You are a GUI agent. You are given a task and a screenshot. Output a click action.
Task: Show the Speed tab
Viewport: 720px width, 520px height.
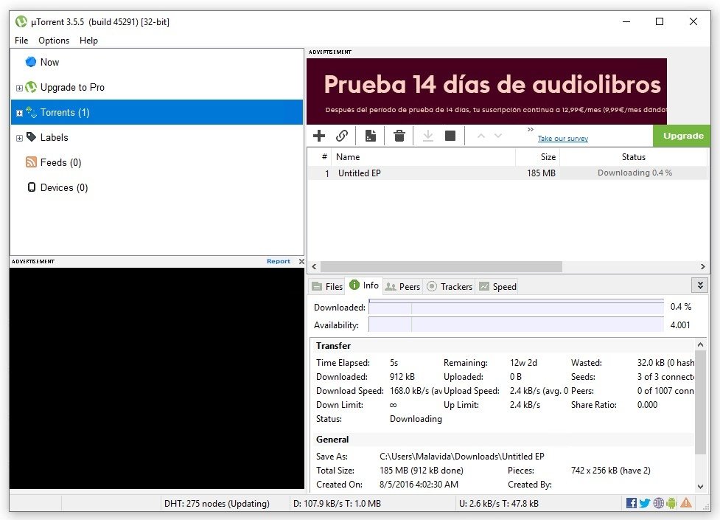tap(497, 286)
